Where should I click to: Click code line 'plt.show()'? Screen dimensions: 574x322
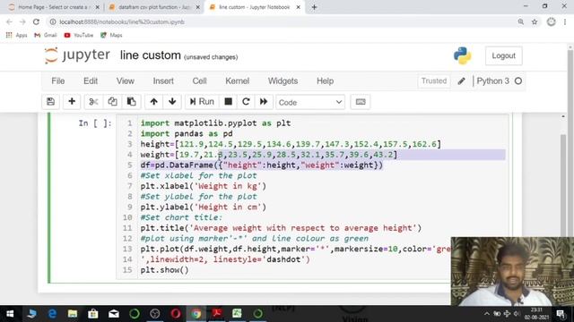[165, 270]
